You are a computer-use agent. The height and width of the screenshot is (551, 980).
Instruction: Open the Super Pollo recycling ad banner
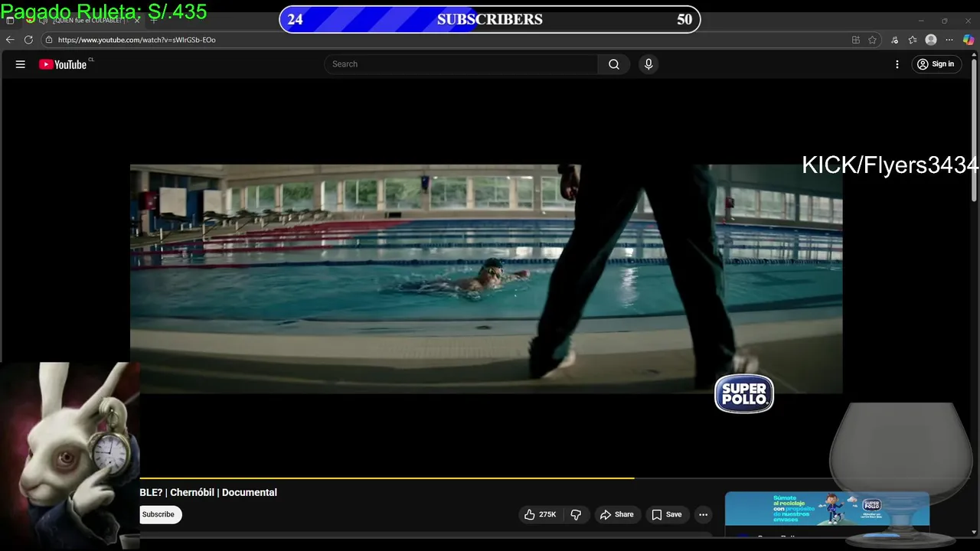coord(827,509)
